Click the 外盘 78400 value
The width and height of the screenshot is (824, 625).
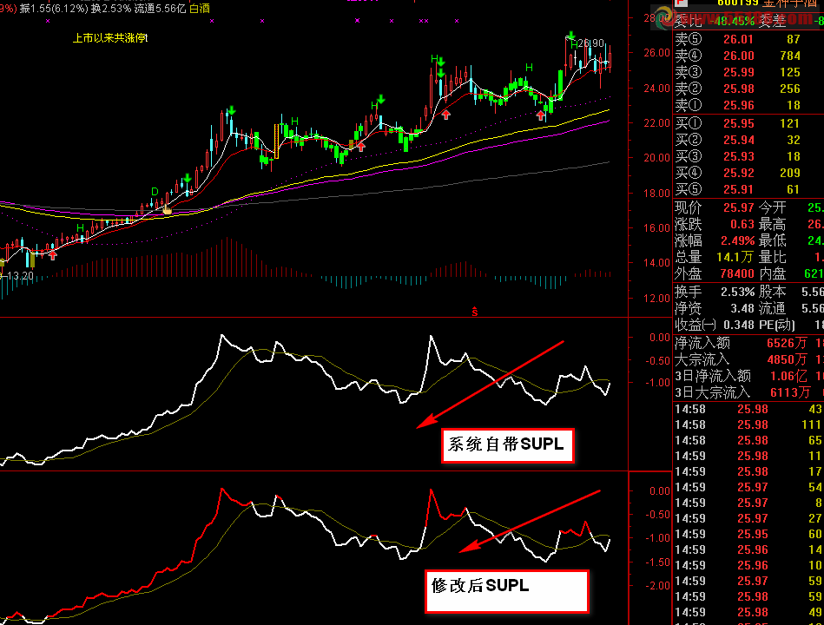(x=737, y=273)
